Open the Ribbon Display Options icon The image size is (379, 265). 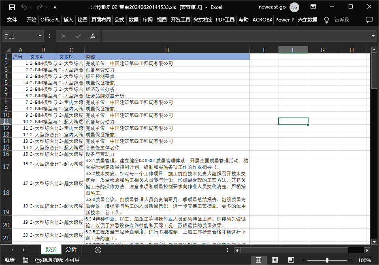click(313, 7)
